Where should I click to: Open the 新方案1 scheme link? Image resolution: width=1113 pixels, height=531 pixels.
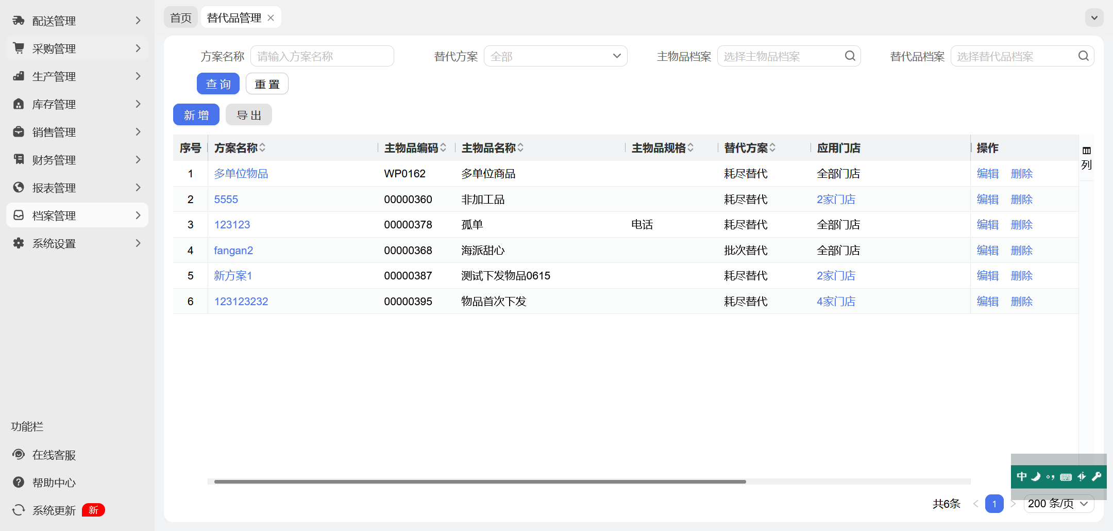pos(233,276)
